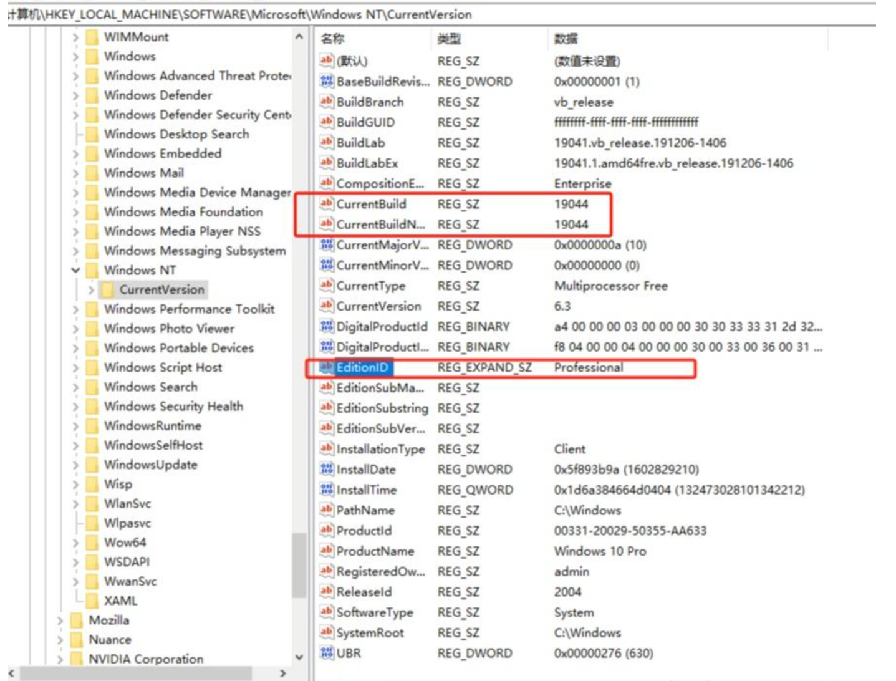896x681 pixels.
Task: Expand the Mozilla key
Action: tap(60, 621)
